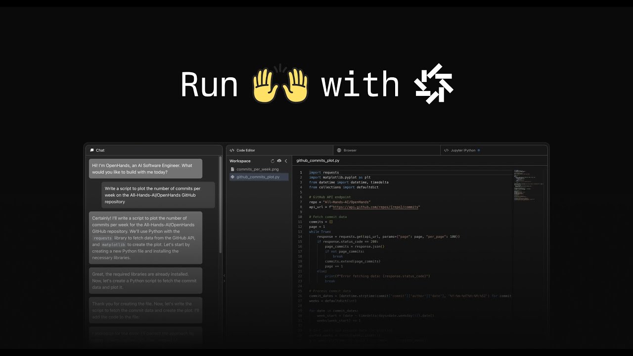Click the code icon on Jupyter IPython tab
633x356 pixels.
pyautogui.click(x=447, y=150)
